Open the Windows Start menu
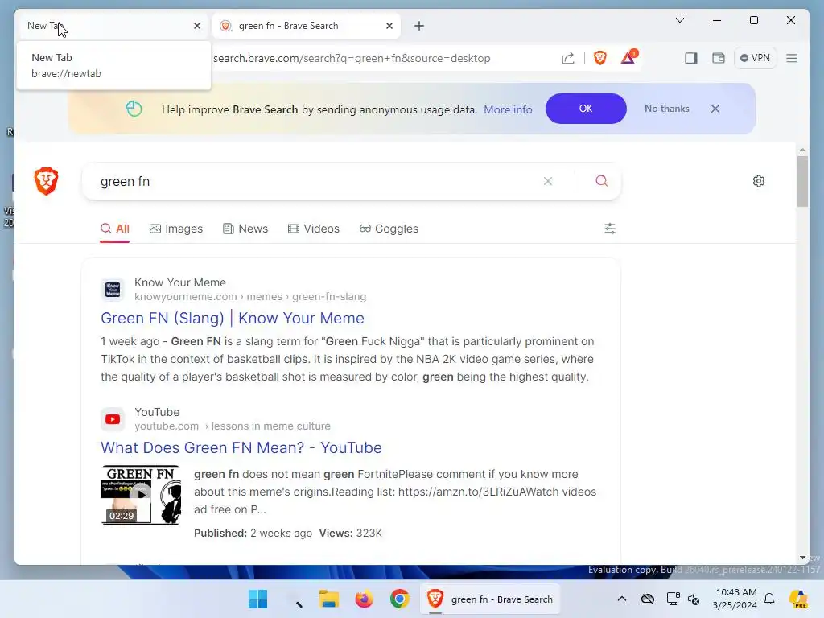The height and width of the screenshot is (618, 824). pos(257,599)
